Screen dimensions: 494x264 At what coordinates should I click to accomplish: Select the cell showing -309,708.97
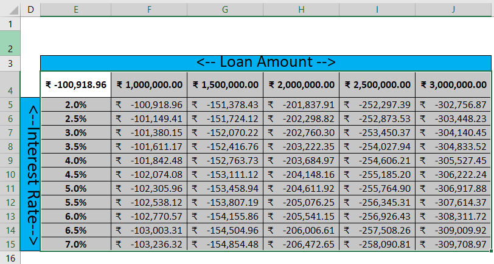(453, 244)
